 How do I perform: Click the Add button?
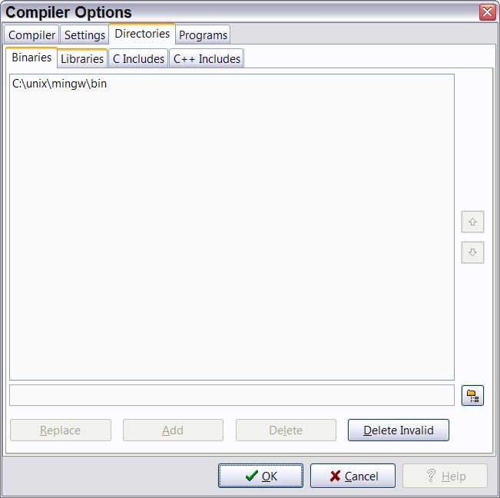(173, 430)
